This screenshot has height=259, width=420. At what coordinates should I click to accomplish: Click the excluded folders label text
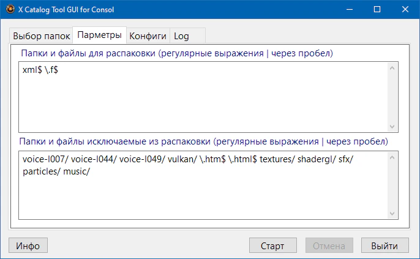(x=203, y=141)
